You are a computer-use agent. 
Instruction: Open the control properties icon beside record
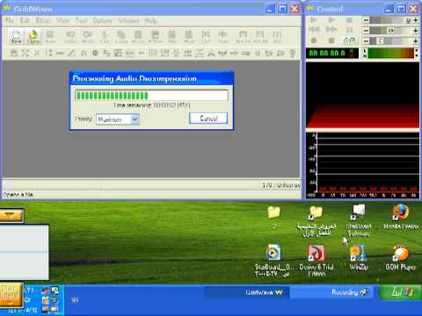[349, 40]
